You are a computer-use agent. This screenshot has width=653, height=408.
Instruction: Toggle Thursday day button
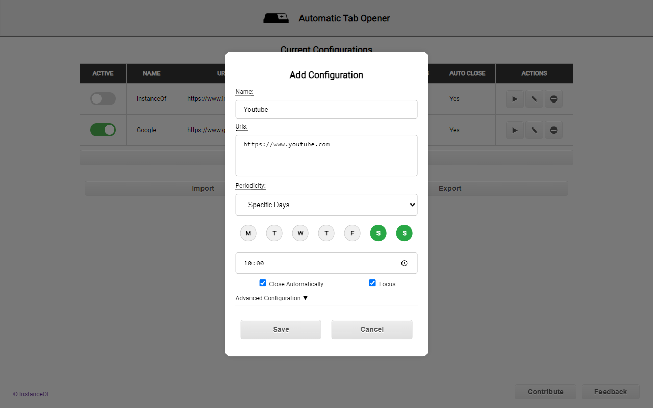[x=326, y=233]
